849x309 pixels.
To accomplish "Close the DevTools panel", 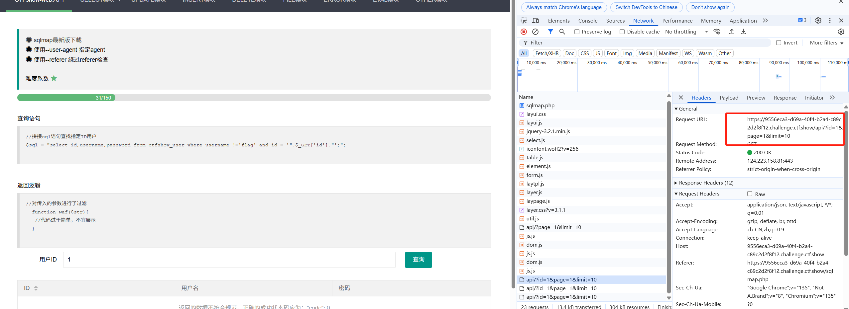I will click(841, 21).
